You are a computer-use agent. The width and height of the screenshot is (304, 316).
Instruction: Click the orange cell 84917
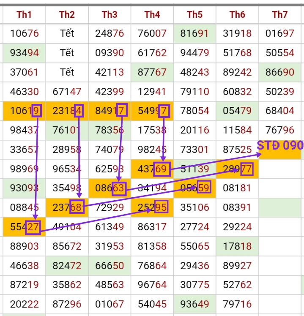110,111
